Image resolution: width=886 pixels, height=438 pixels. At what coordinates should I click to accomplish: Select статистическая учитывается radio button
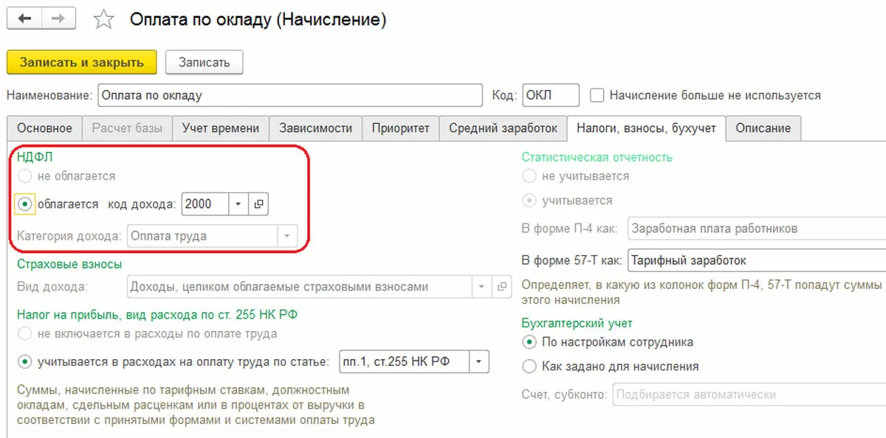[529, 200]
